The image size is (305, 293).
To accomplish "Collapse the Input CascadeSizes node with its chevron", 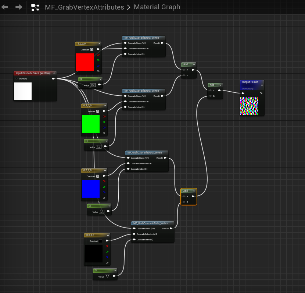I will click(x=54, y=73).
